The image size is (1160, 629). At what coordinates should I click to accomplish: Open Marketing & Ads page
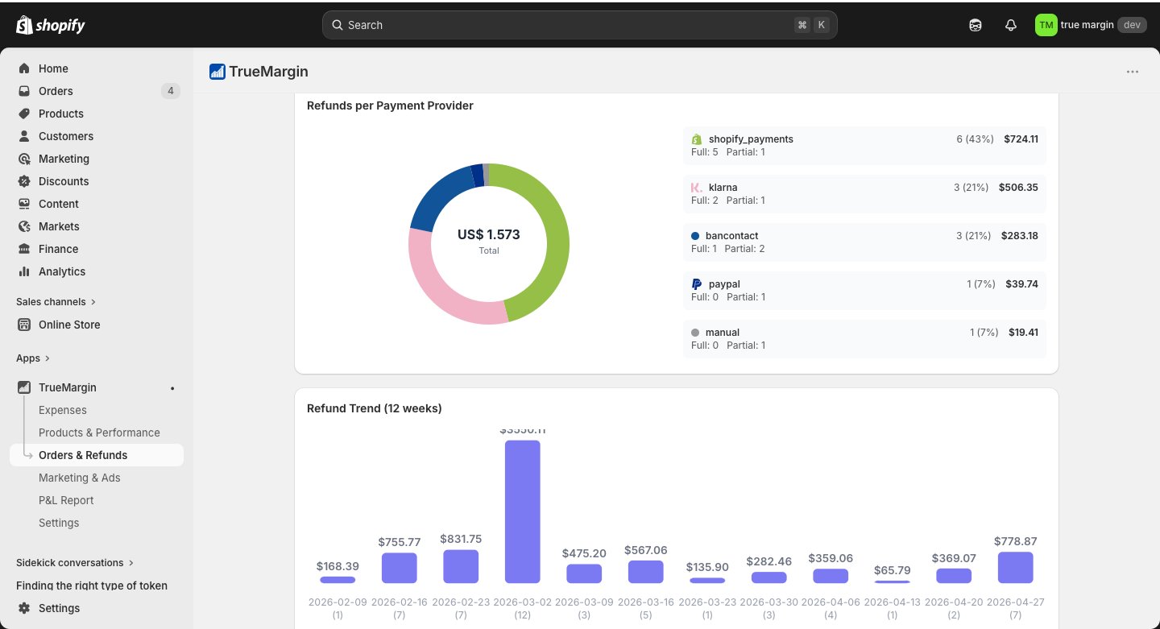click(80, 478)
